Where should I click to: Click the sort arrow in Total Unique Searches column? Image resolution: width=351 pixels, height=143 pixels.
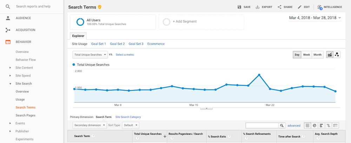click(x=165, y=136)
